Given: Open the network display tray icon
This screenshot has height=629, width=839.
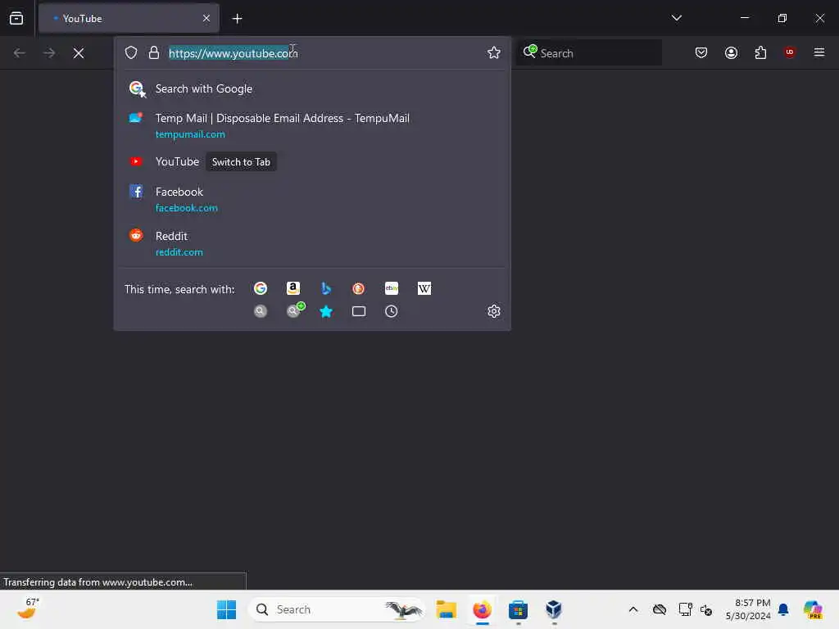Looking at the screenshot, I should (685, 609).
